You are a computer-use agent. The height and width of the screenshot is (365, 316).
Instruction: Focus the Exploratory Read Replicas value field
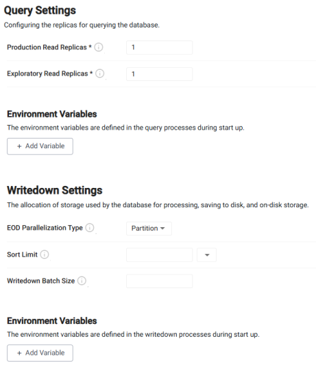click(159, 74)
